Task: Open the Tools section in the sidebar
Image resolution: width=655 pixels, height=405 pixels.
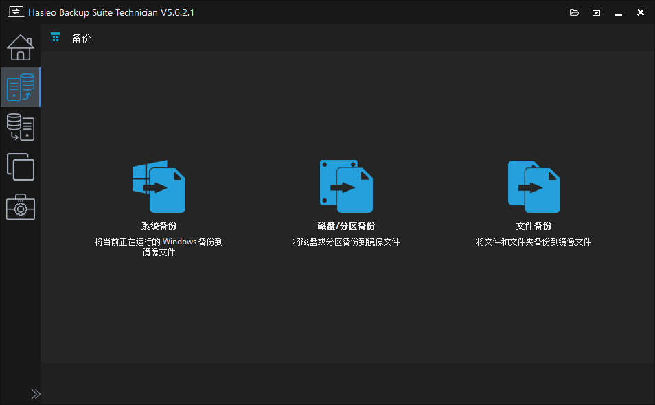Action: [20, 207]
